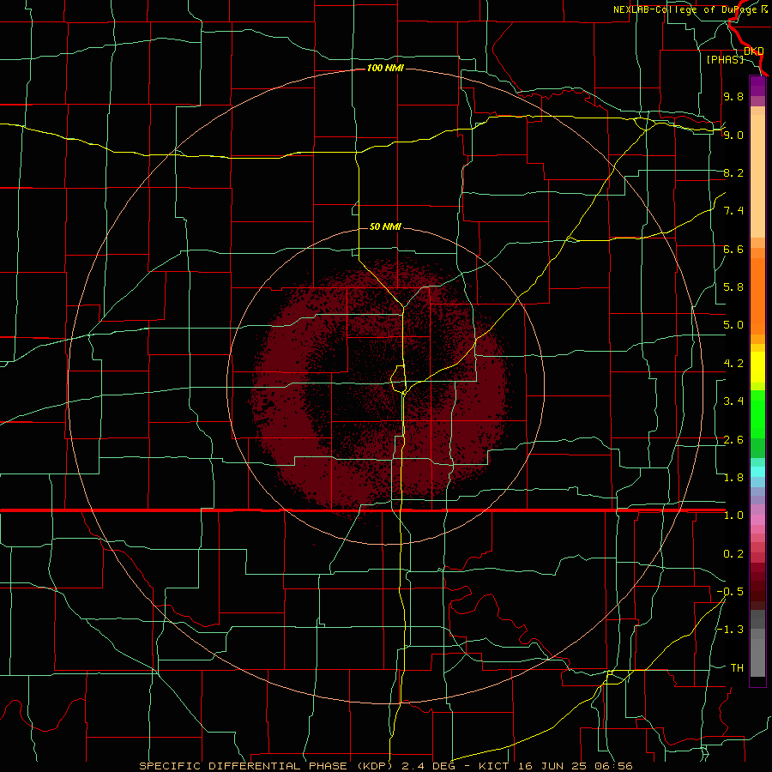This screenshot has height=772, width=772.
Task: Click the 2.6 color scale value
Action: [x=733, y=439]
